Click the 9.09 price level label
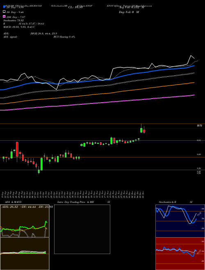 199,155
